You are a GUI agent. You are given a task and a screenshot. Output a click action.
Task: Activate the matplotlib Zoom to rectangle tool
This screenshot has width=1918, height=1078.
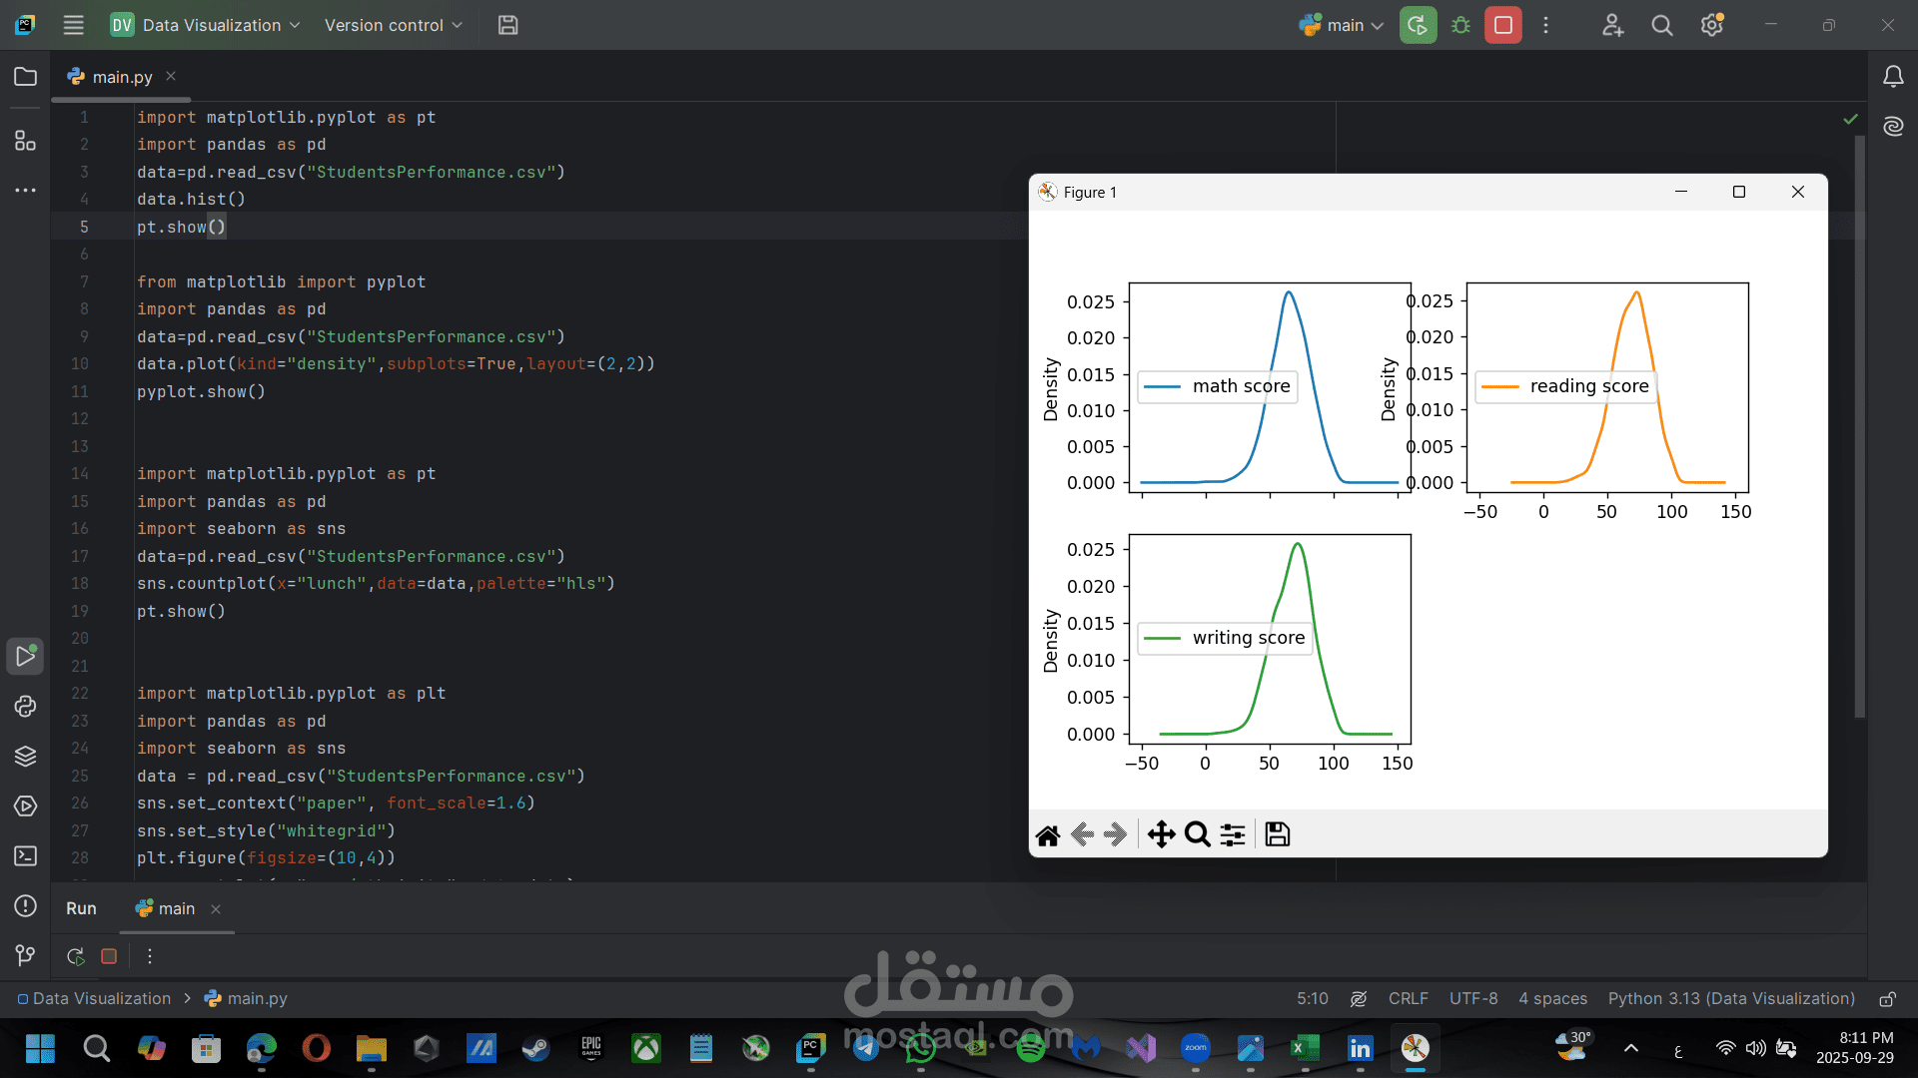[x=1197, y=834]
